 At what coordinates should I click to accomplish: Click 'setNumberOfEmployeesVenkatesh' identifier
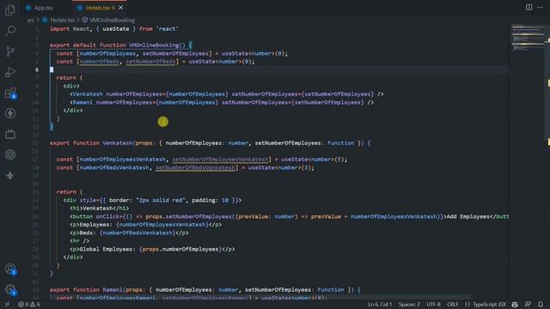pos(220,160)
